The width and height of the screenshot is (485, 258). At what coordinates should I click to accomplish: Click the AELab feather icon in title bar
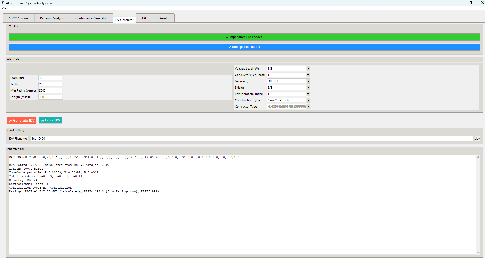click(x=3, y=3)
